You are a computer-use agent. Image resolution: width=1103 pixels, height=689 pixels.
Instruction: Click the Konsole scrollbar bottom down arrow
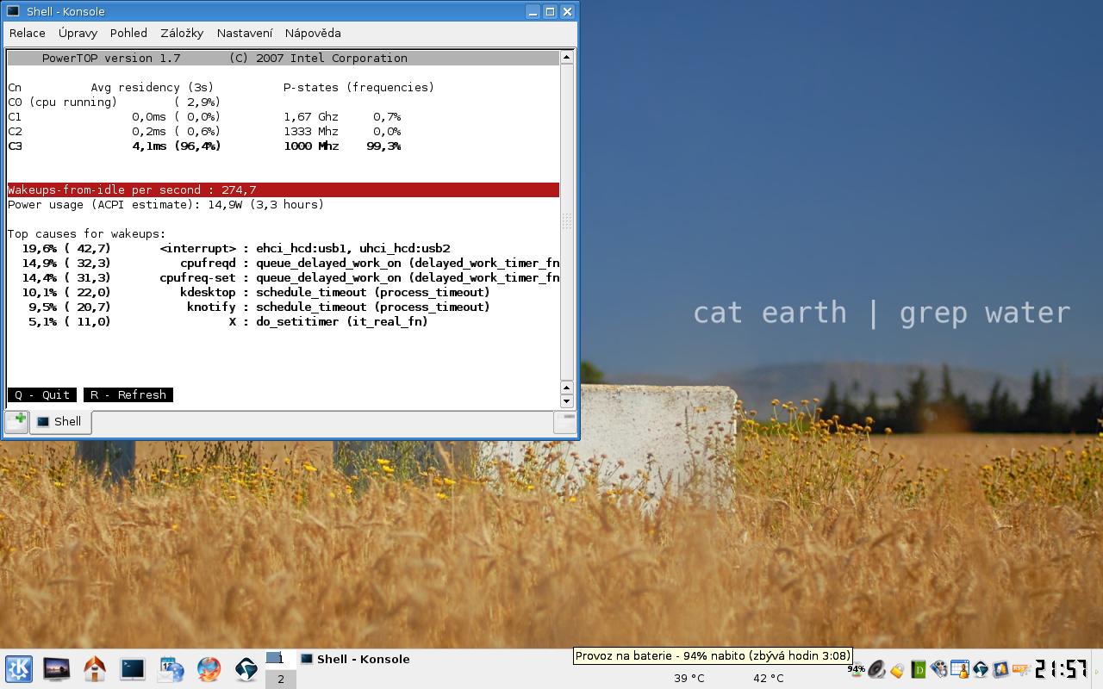point(566,401)
